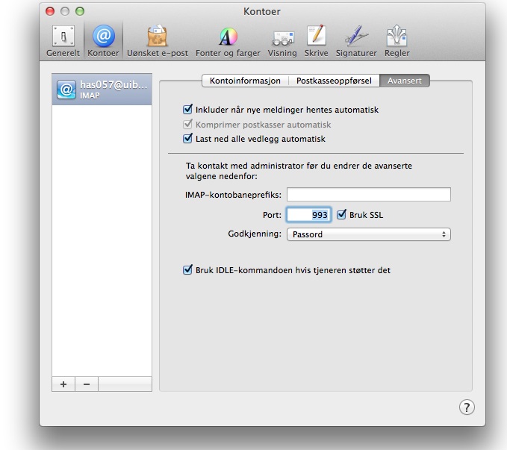
Task: Switch to the Postkasseoppførsel tab
Action: point(335,81)
